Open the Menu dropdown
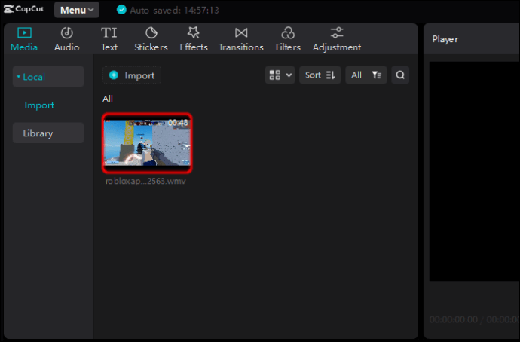This screenshot has width=520, height=342. coord(77,10)
